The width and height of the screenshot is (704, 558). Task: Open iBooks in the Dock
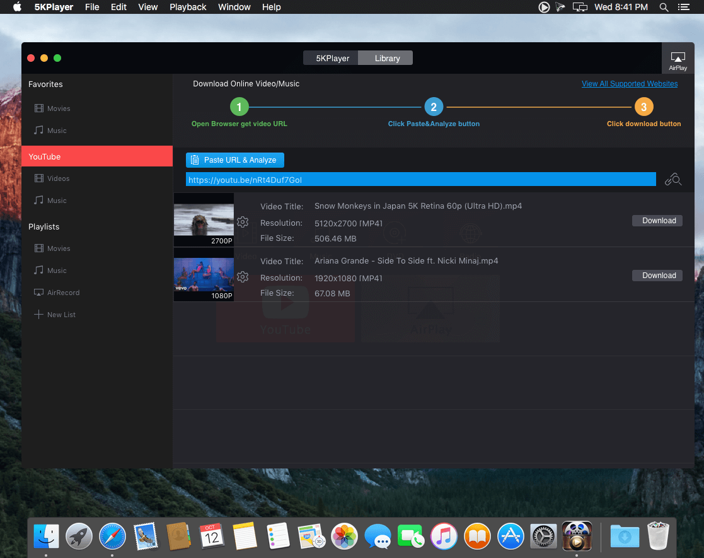[x=477, y=536]
